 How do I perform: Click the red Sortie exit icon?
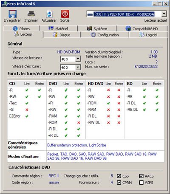click(65, 14)
